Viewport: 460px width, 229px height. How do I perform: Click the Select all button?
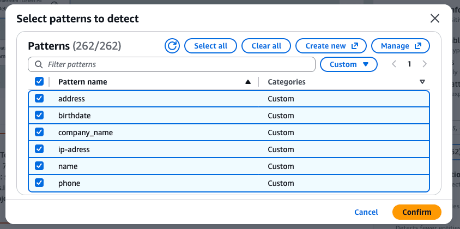click(x=210, y=46)
